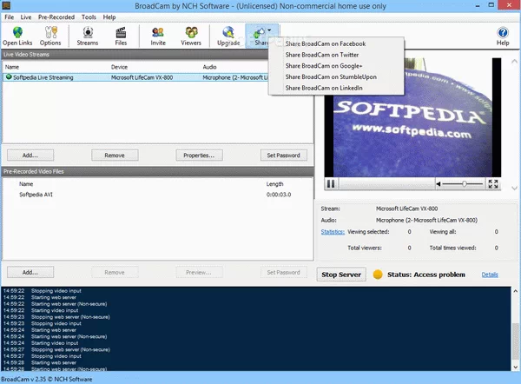Image resolution: width=521 pixels, height=384 pixels.
Task: Expand the Share dropdown arrow
Action: click(x=269, y=30)
